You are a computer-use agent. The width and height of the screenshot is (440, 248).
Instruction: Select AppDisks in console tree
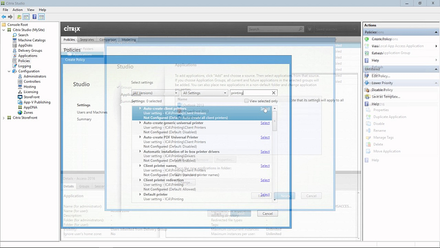pyautogui.click(x=25, y=45)
